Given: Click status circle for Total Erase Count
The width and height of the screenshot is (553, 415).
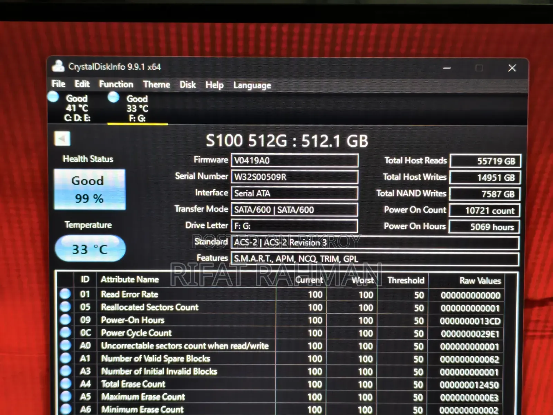Looking at the screenshot, I should click(65, 384).
